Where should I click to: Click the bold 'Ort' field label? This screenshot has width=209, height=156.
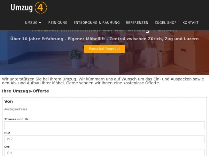7,147
